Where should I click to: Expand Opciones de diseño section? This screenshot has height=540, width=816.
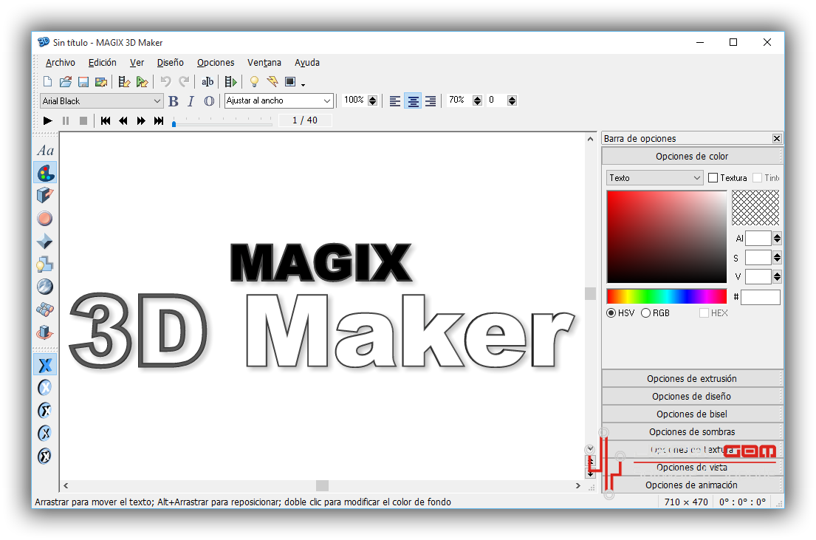(692, 396)
